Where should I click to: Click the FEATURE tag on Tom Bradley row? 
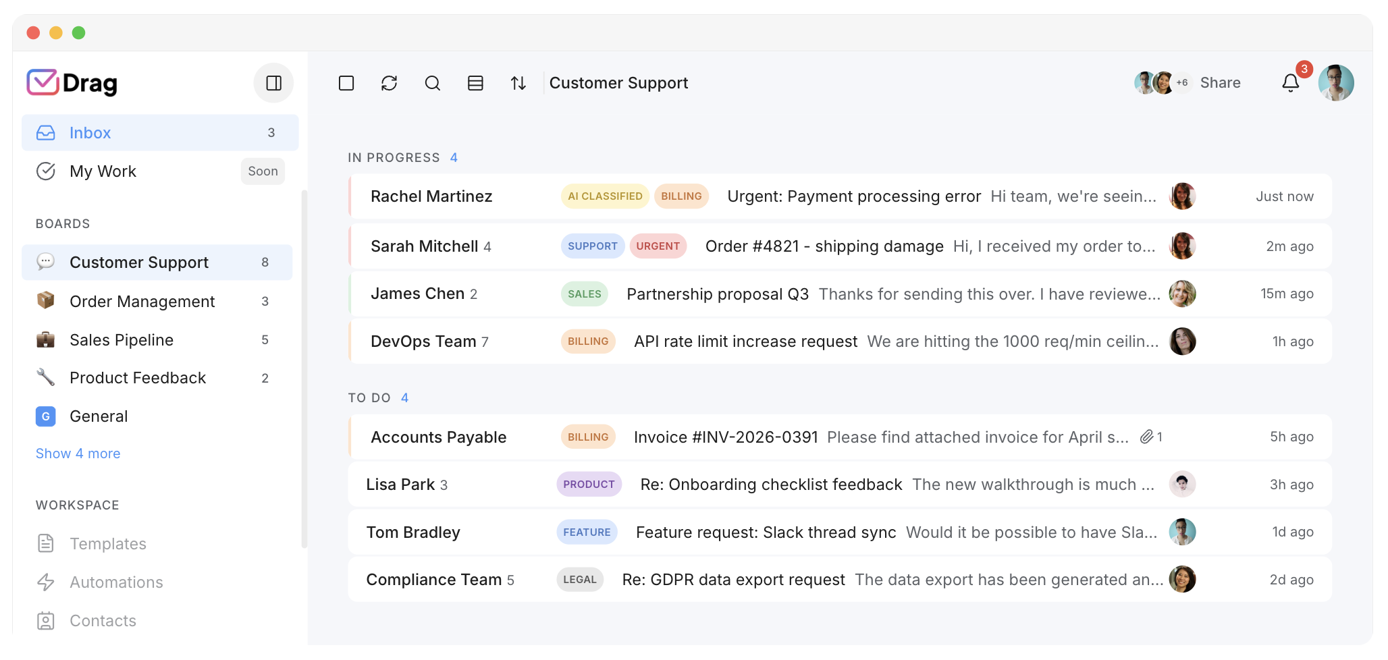tap(587, 532)
